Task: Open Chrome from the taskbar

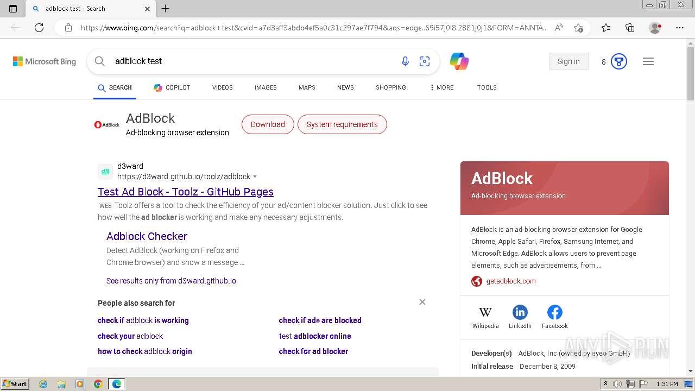Action: click(98, 384)
